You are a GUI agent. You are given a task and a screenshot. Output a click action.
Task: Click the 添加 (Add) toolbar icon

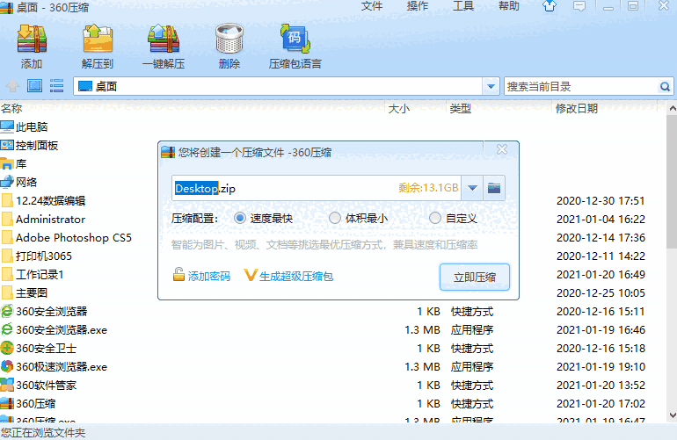coord(32,39)
